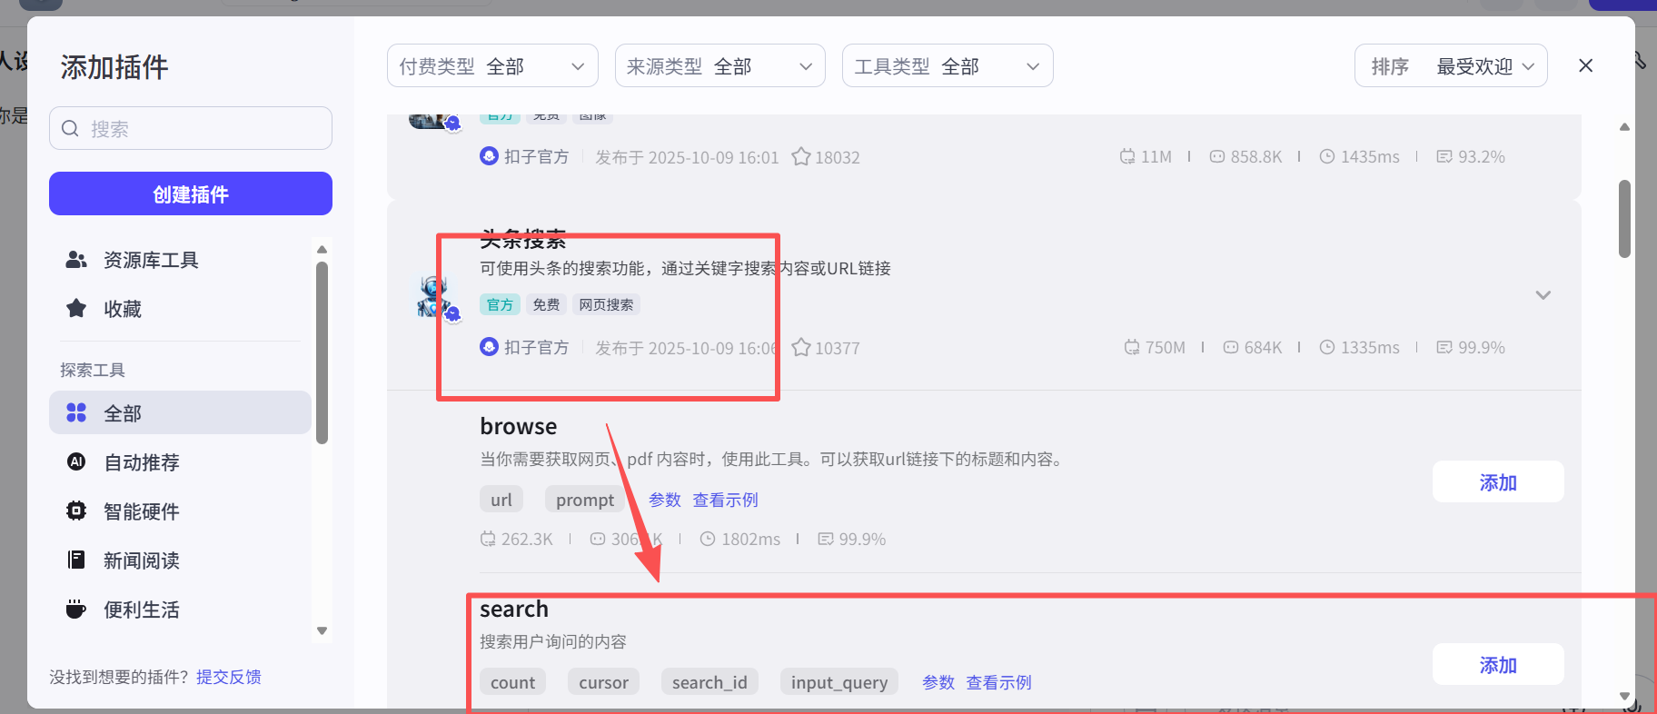This screenshot has height=714, width=1657.
Task: Click the 创建插件 button
Action: coord(191,193)
